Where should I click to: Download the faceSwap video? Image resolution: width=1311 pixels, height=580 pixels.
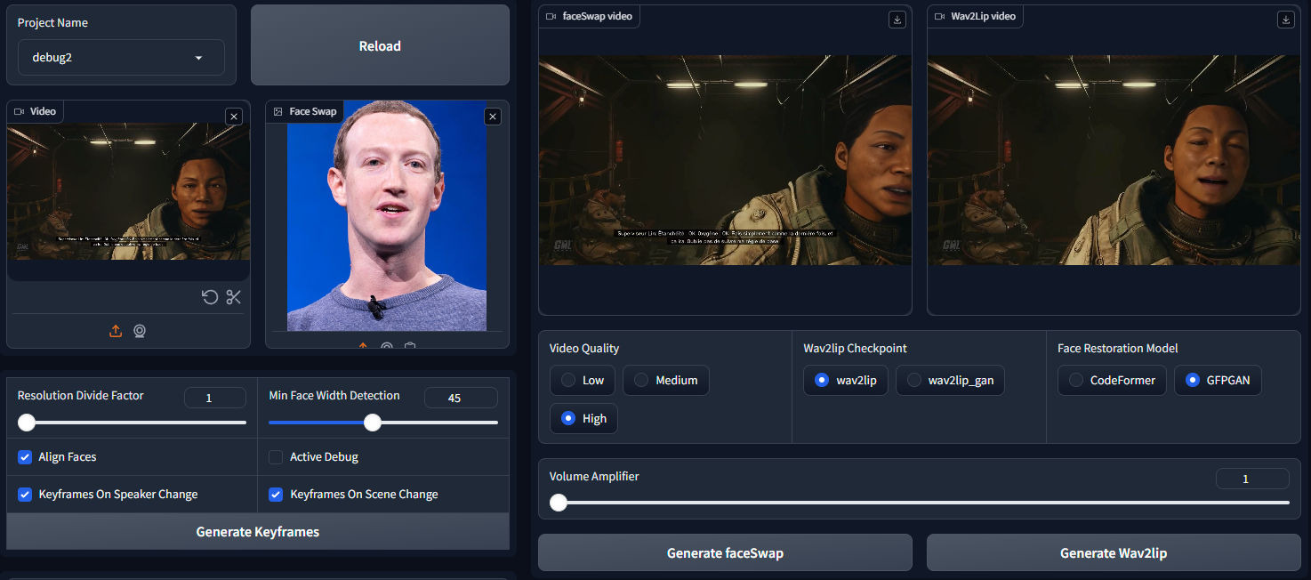tap(897, 20)
